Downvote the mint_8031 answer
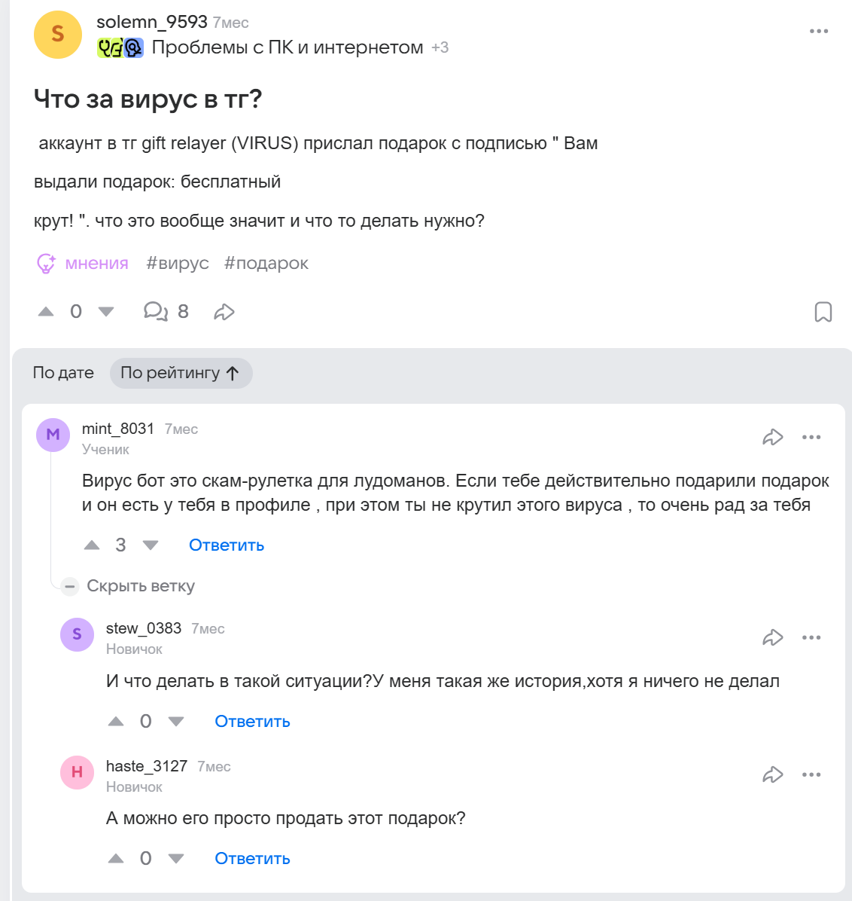This screenshot has width=852, height=901. coord(151,545)
